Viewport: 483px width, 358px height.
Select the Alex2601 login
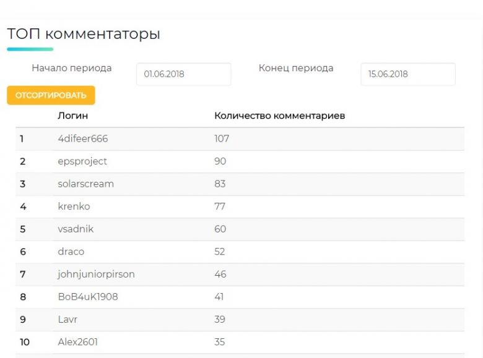click(x=77, y=342)
